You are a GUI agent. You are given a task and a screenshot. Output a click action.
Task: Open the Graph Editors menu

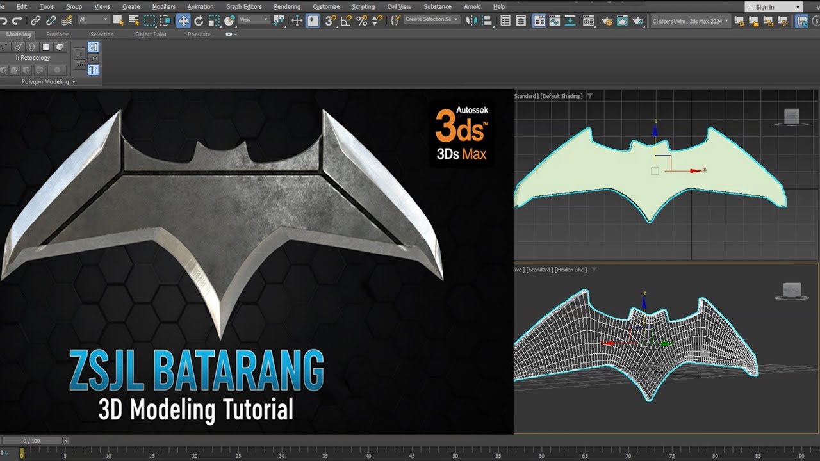pos(243,7)
